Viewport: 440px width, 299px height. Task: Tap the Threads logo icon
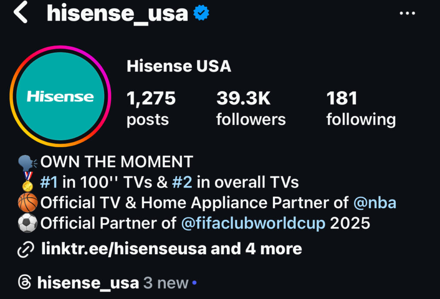24,282
